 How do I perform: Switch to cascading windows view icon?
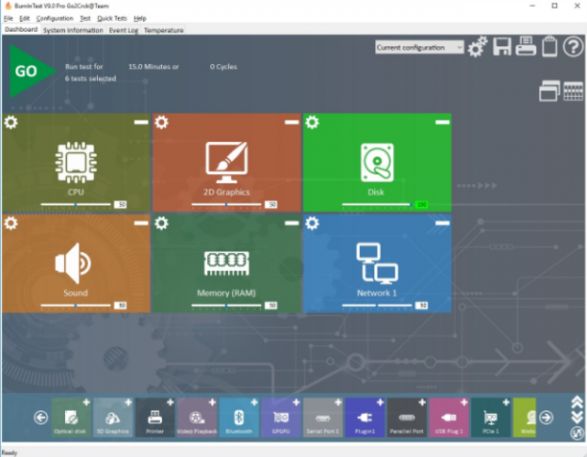click(x=550, y=91)
